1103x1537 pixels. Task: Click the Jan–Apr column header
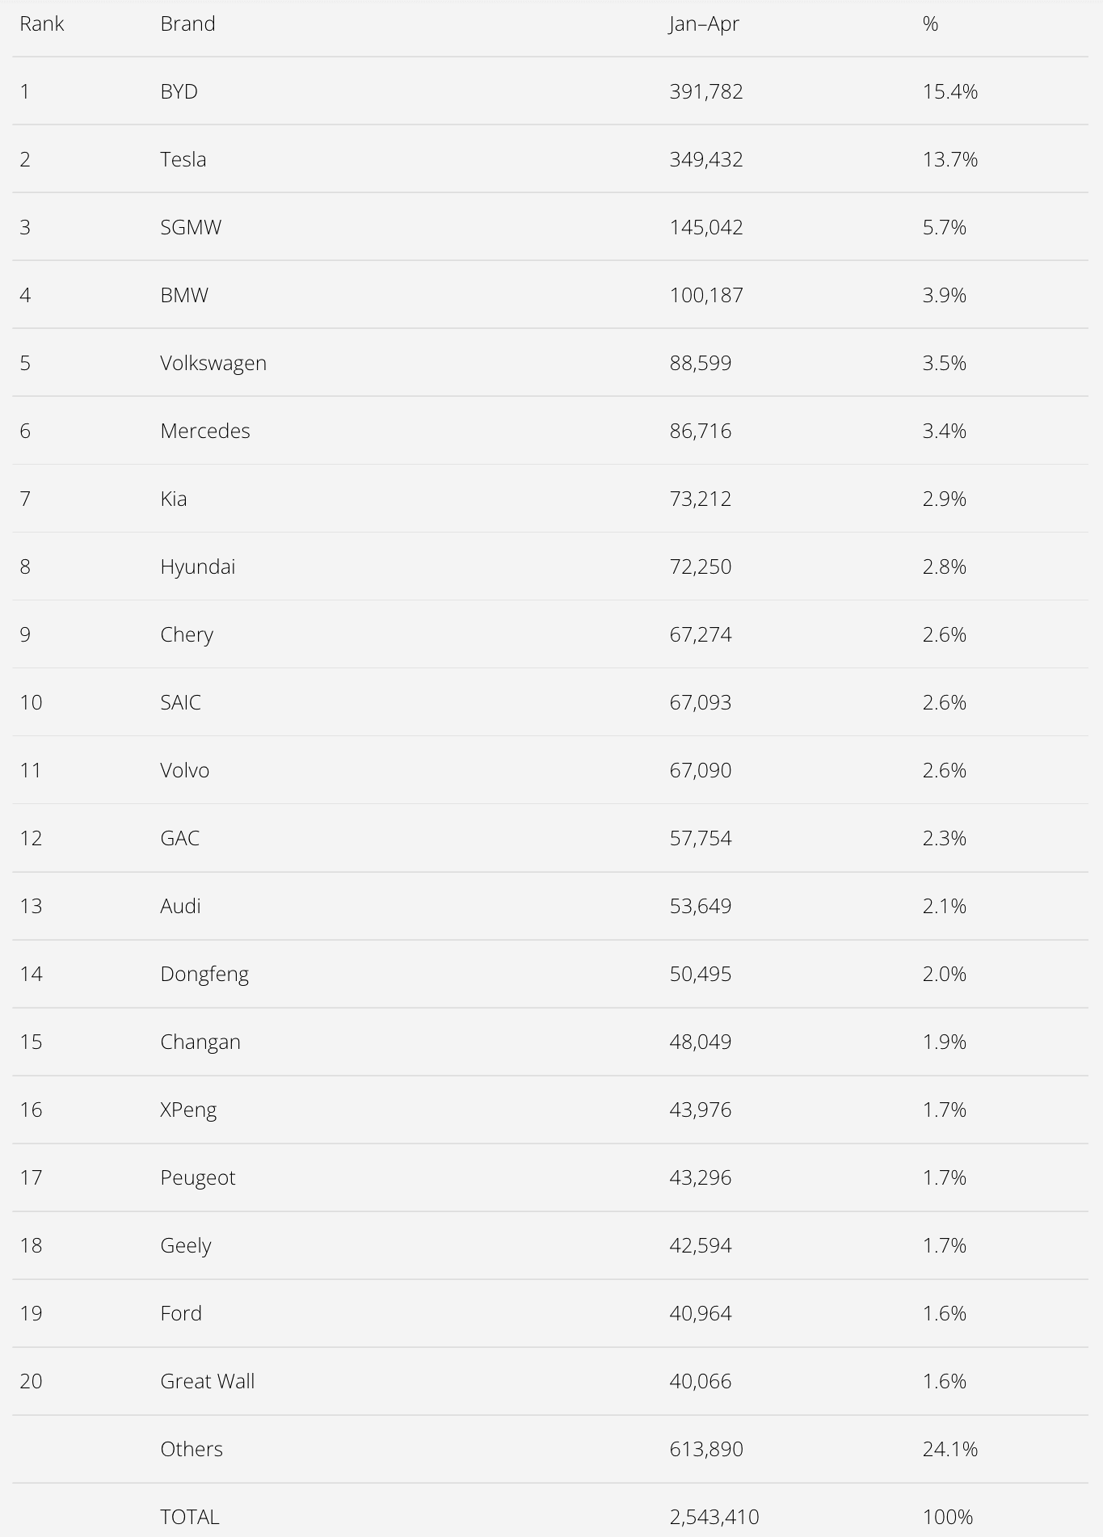tap(704, 24)
